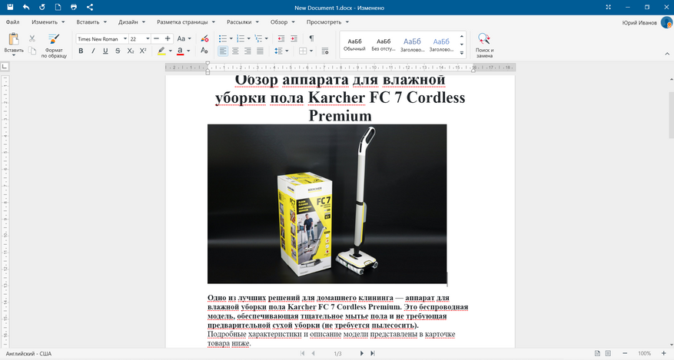This screenshot has height=360, width=674.
Task: Toggle italic formatting
Action: (93, 51)
